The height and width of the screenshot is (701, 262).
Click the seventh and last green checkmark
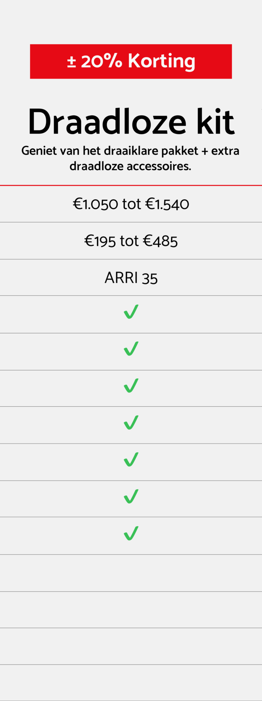click(x=131, y=533)
